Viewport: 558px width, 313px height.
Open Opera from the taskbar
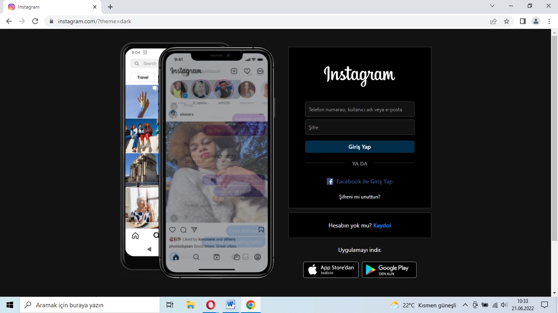tap(210, 304)
